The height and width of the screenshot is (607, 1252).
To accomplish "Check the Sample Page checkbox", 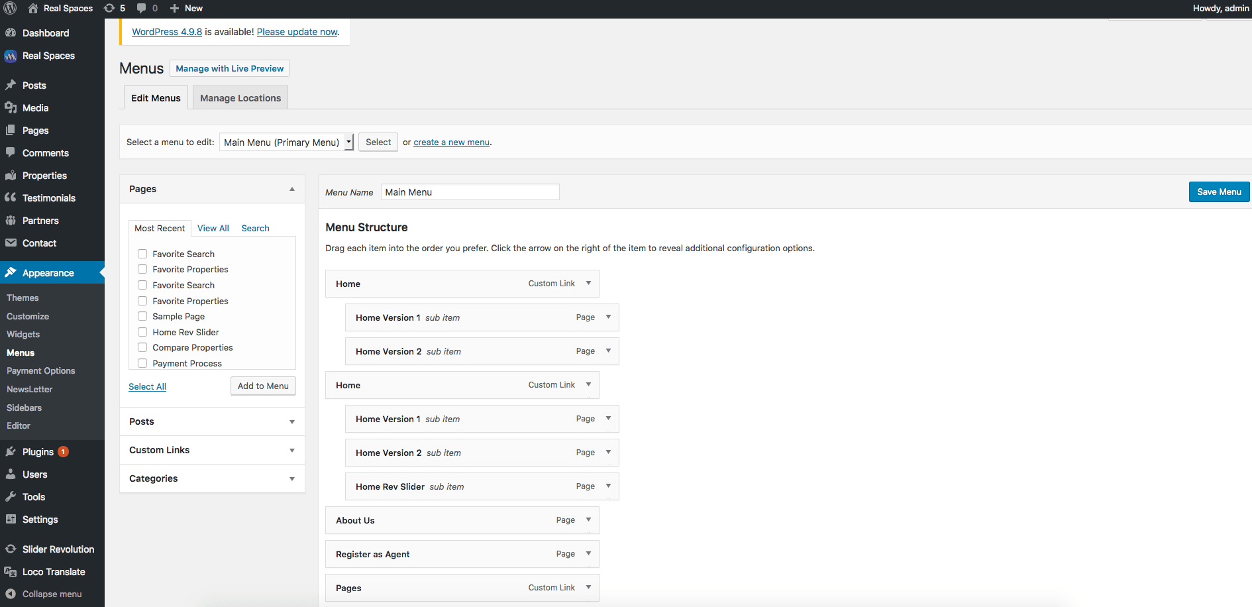I will click(142, 316).
